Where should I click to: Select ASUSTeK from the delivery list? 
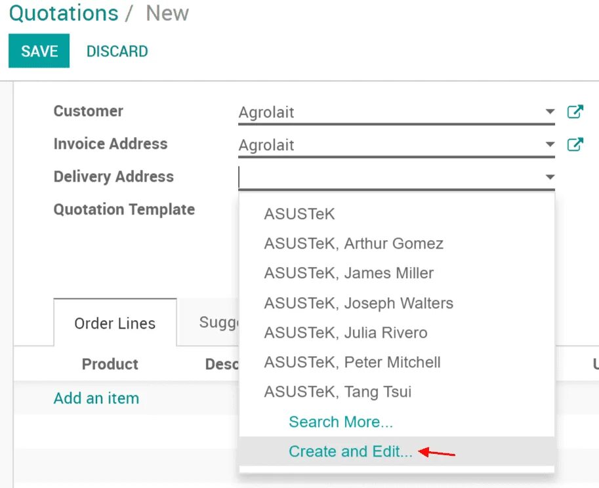coord(299,214)
